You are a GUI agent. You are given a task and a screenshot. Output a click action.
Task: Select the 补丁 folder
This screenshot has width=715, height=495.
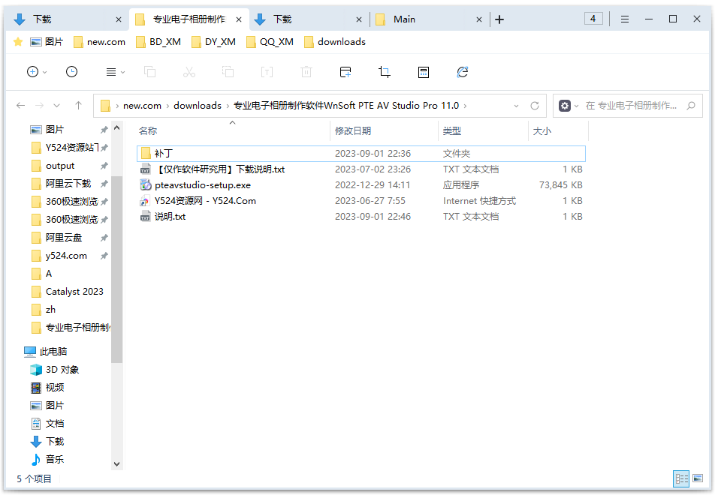[361, 154]
